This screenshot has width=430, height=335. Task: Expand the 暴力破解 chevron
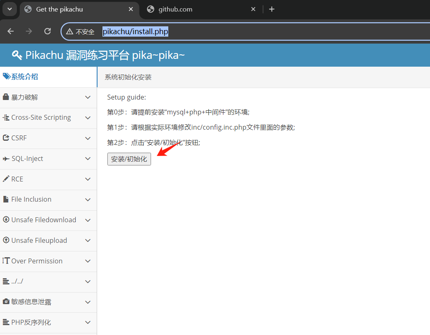click(88, 97)
